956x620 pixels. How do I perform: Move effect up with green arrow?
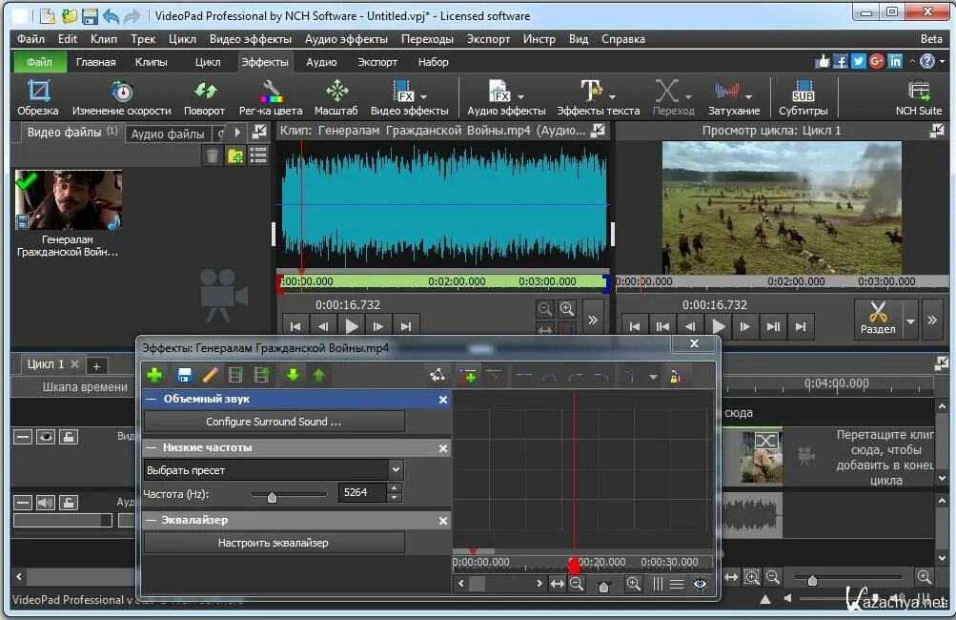[x=319, y=375]
